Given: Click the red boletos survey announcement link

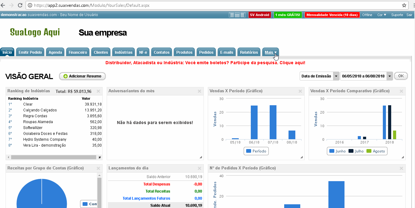Looking at the screenshot, I should [205, 63].
